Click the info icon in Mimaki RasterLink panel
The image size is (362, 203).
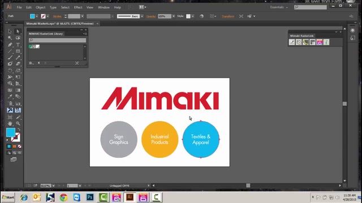coord(326,42)
